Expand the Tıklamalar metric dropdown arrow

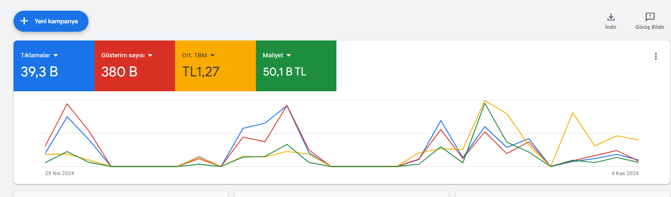pos(56,55)
